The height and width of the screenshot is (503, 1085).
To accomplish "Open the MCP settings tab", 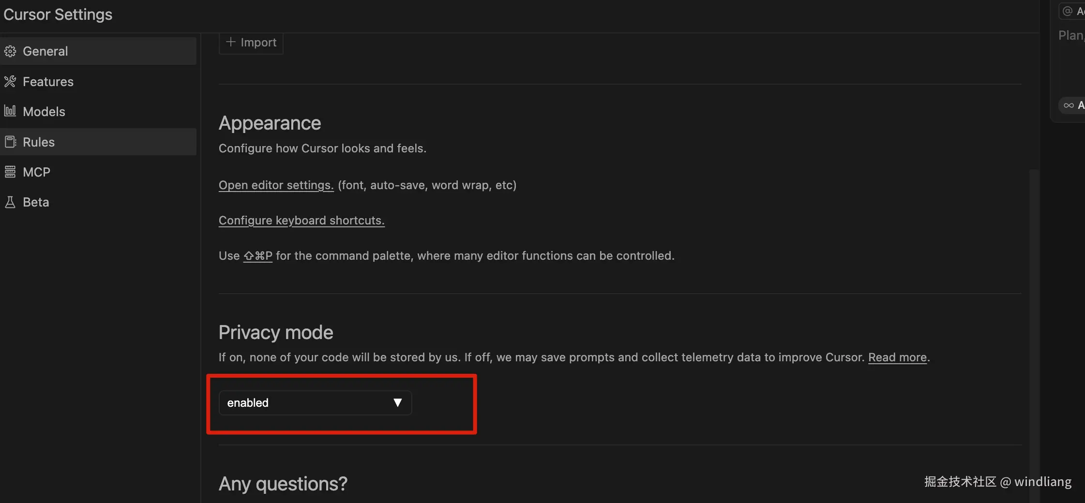I will click(x=98, y=172).
